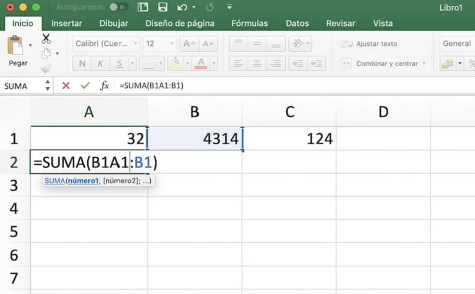This screenshot has height=294, width=475.
Task: Open the templates layout icon in title bar
Action: coord(143,7)
